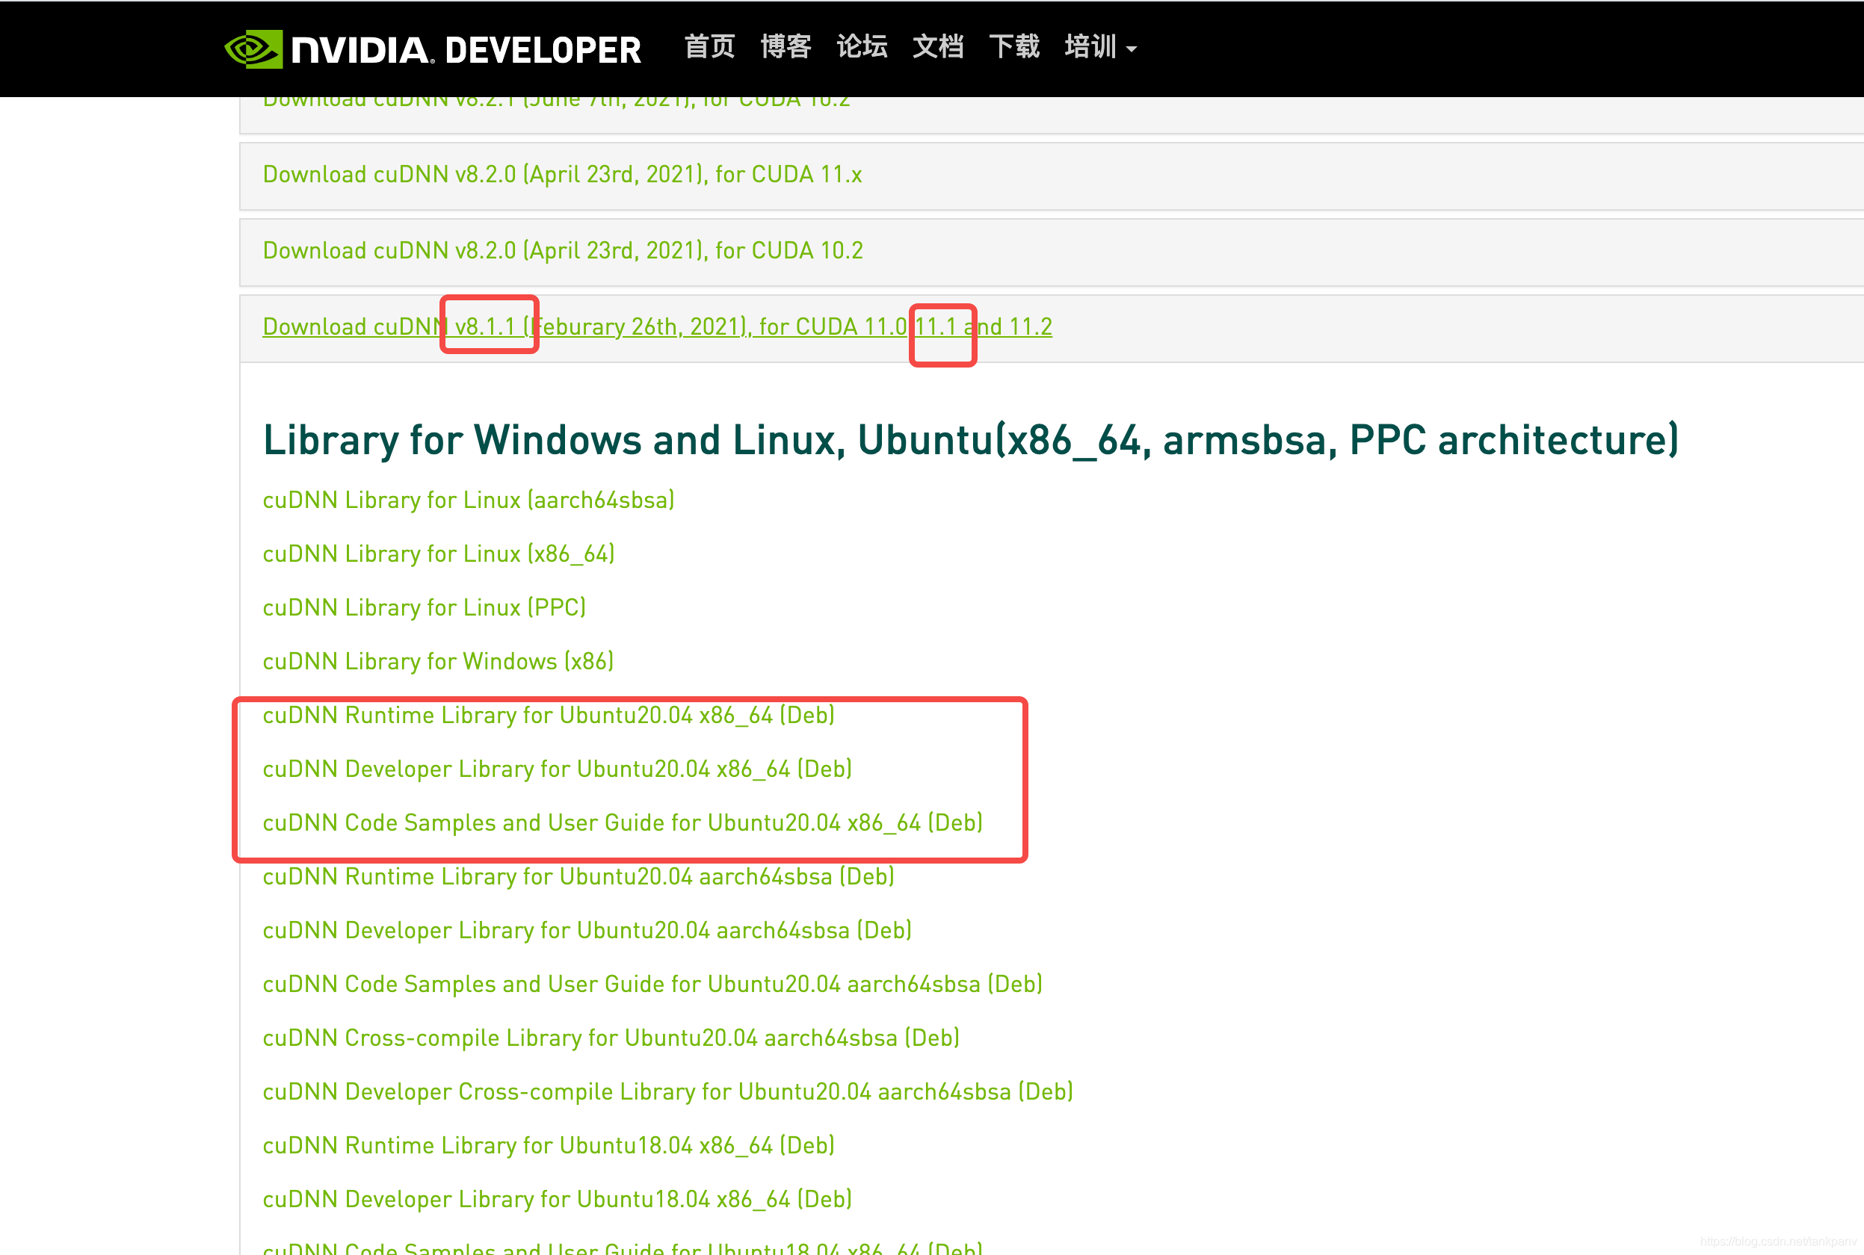Download cuDNN Library for Linux (PPC)
The image size is (1864, 1255).
point(425,607)
